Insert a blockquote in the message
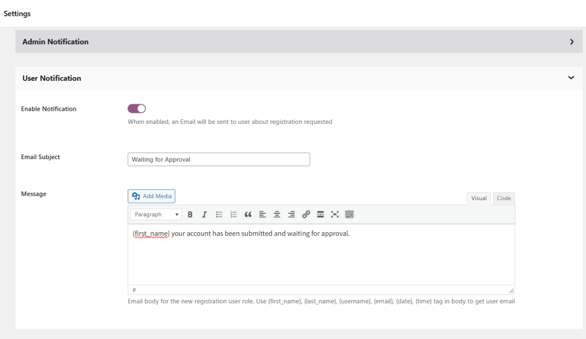The height and width of the screenshot is (339, 586). pyautogui.click(x=248, y=214)
